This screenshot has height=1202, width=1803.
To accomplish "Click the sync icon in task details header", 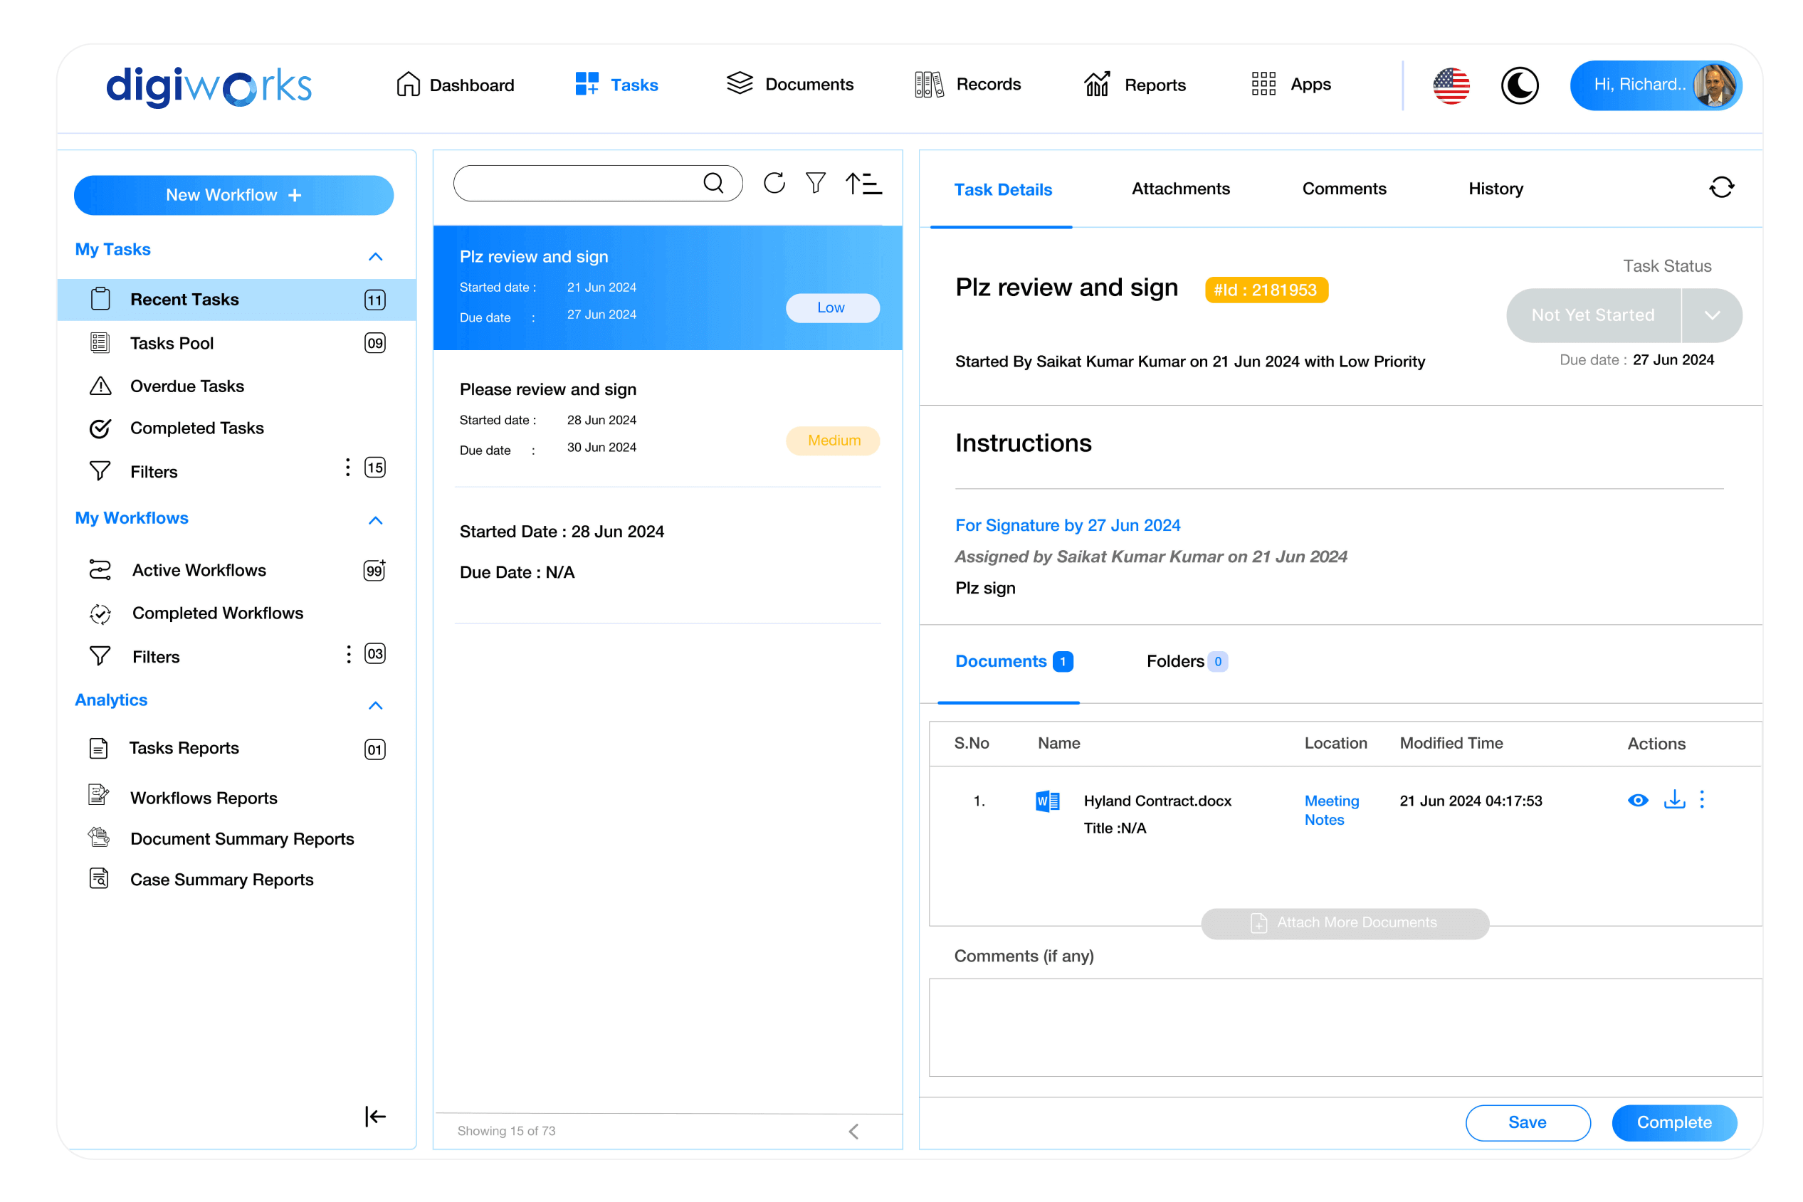I will [x=1721, y=188].
